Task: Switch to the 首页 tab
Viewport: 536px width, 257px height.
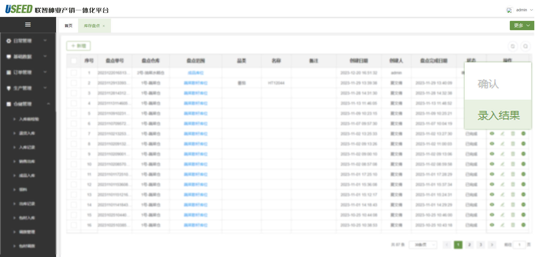Action: [x=68, y=26]
